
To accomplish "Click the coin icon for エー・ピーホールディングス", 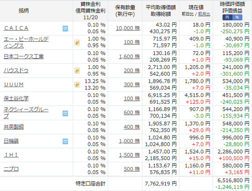I will [x=77, y=43].
